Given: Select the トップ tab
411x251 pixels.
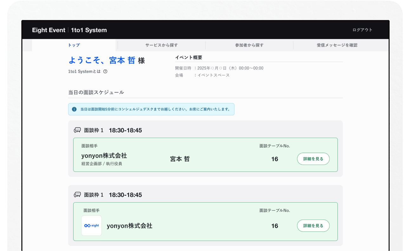Looking at the screenshot, I should pyautogui.click(x=74, y=45).
